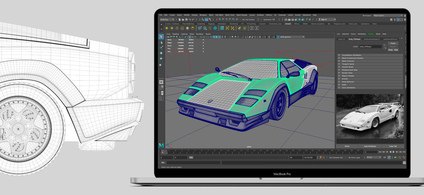The width and height of the screenshot is (424, 195).
Task: Click the Arnold Curve Collector icon
Action: [x=210, y=28]
